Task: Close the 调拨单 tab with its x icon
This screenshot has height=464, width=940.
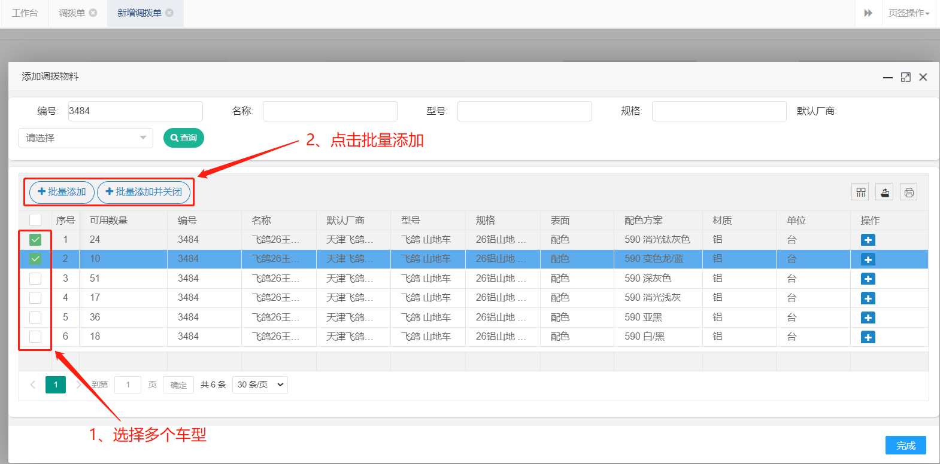Action: click(x=93, y=13)
